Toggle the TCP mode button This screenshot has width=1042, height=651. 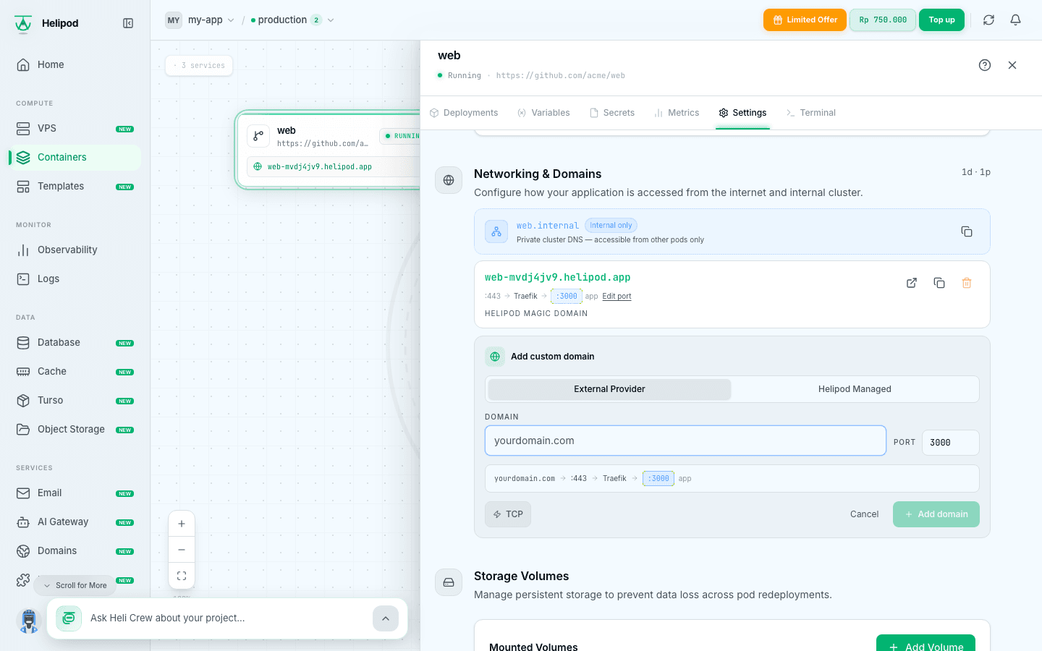[508, 514]
